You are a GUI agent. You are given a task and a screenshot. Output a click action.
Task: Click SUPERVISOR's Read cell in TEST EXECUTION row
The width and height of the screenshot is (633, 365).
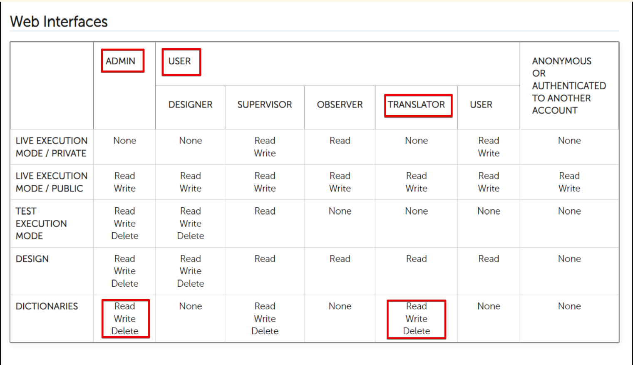(265, 211)
